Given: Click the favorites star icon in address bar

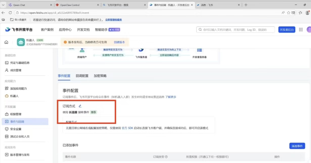Looking at the screenshot, I should (x=289, y=13).
